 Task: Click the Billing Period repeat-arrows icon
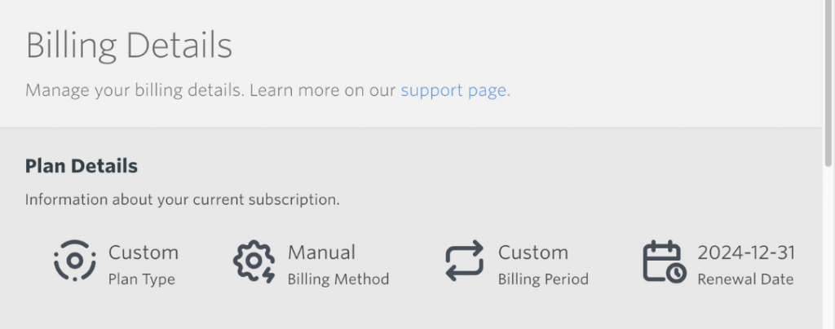coord(464,261)
